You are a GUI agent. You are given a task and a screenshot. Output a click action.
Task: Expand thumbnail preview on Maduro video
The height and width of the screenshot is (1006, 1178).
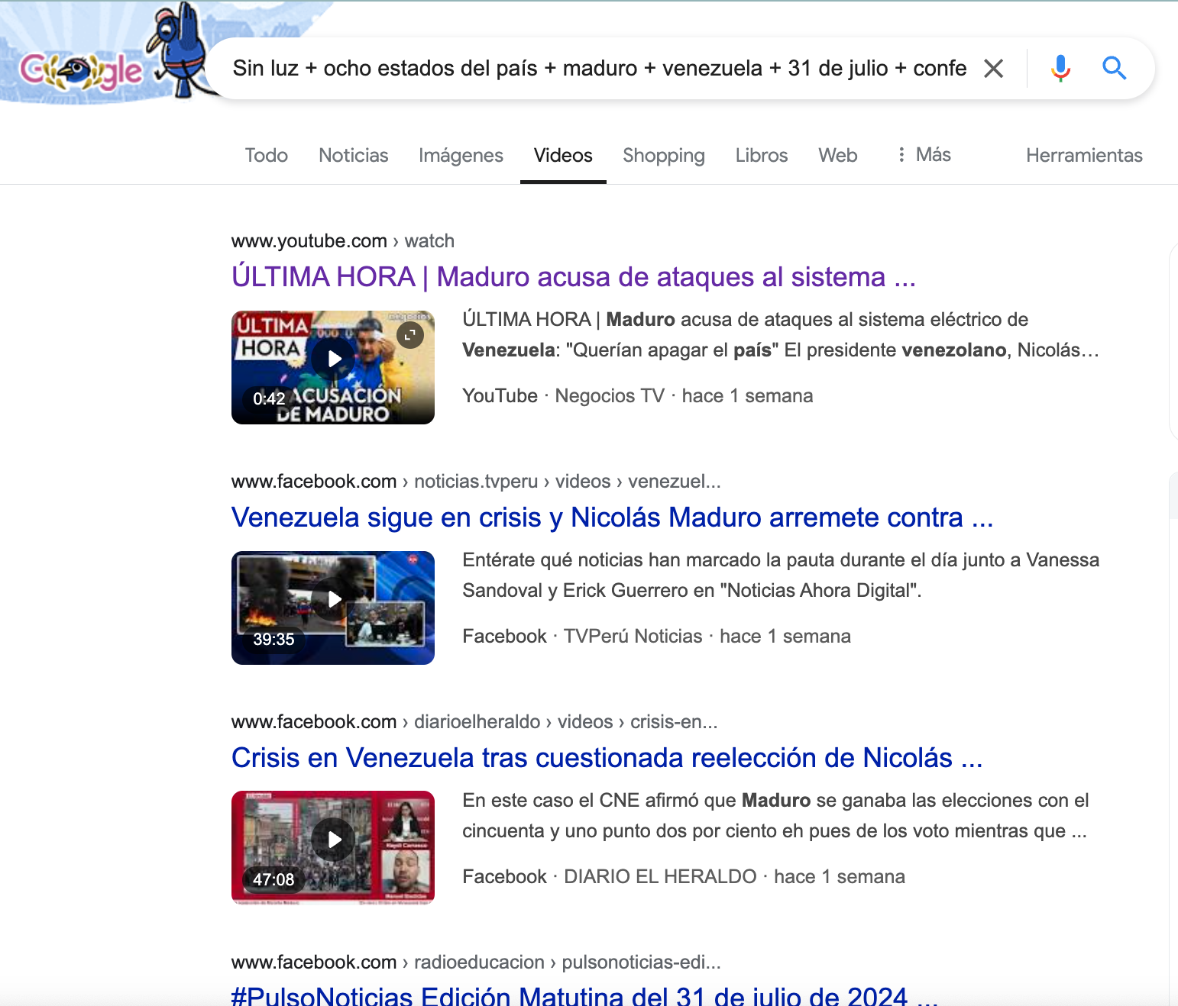(410, 335)
